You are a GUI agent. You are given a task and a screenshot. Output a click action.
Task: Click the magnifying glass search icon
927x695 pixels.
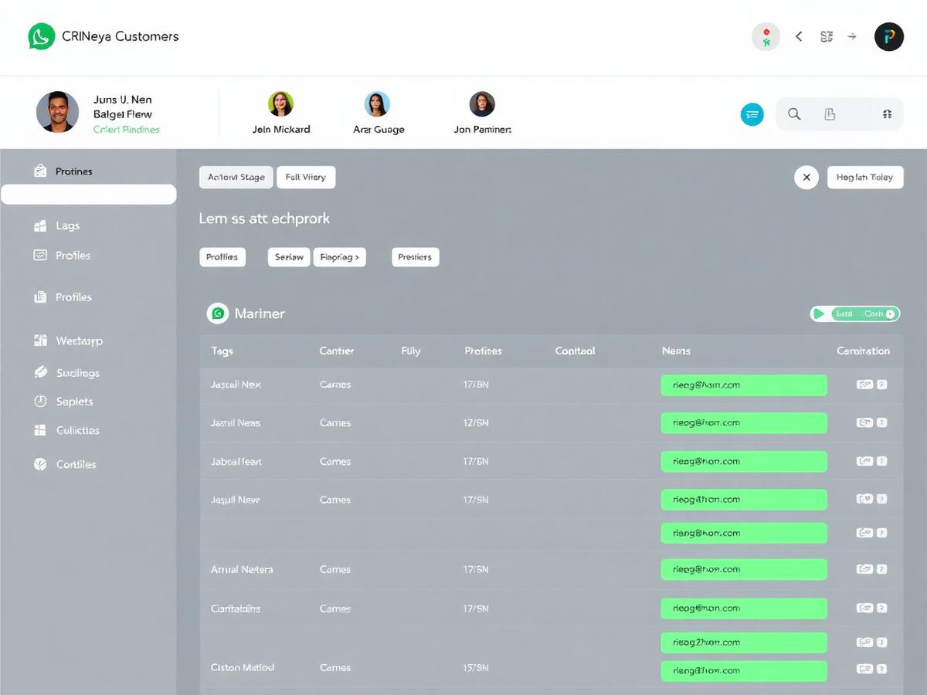coord(794,114)
